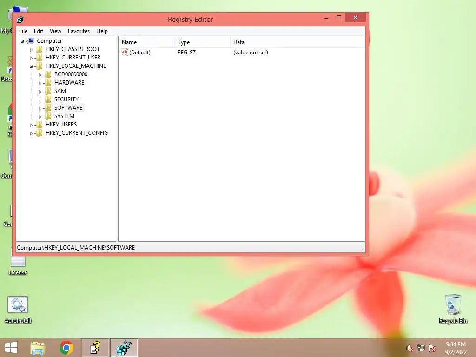The width and height of the screenshot is (476, 357).
Task: Select the SECURITY key label
Action: pos(66,99)
